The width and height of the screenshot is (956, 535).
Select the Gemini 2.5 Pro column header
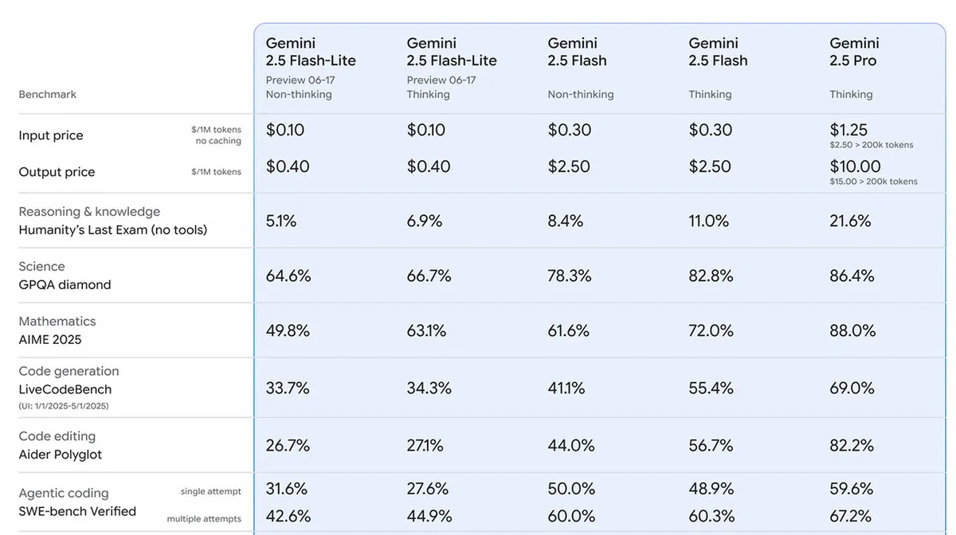pos(853,52)
